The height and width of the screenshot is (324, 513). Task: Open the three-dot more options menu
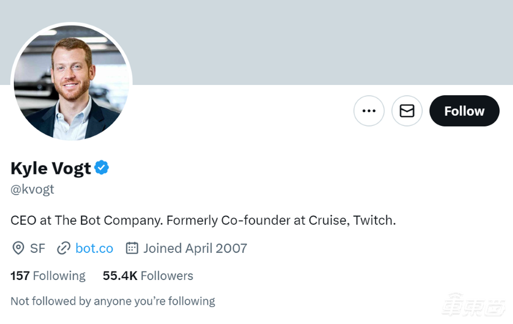click(369, 111)
